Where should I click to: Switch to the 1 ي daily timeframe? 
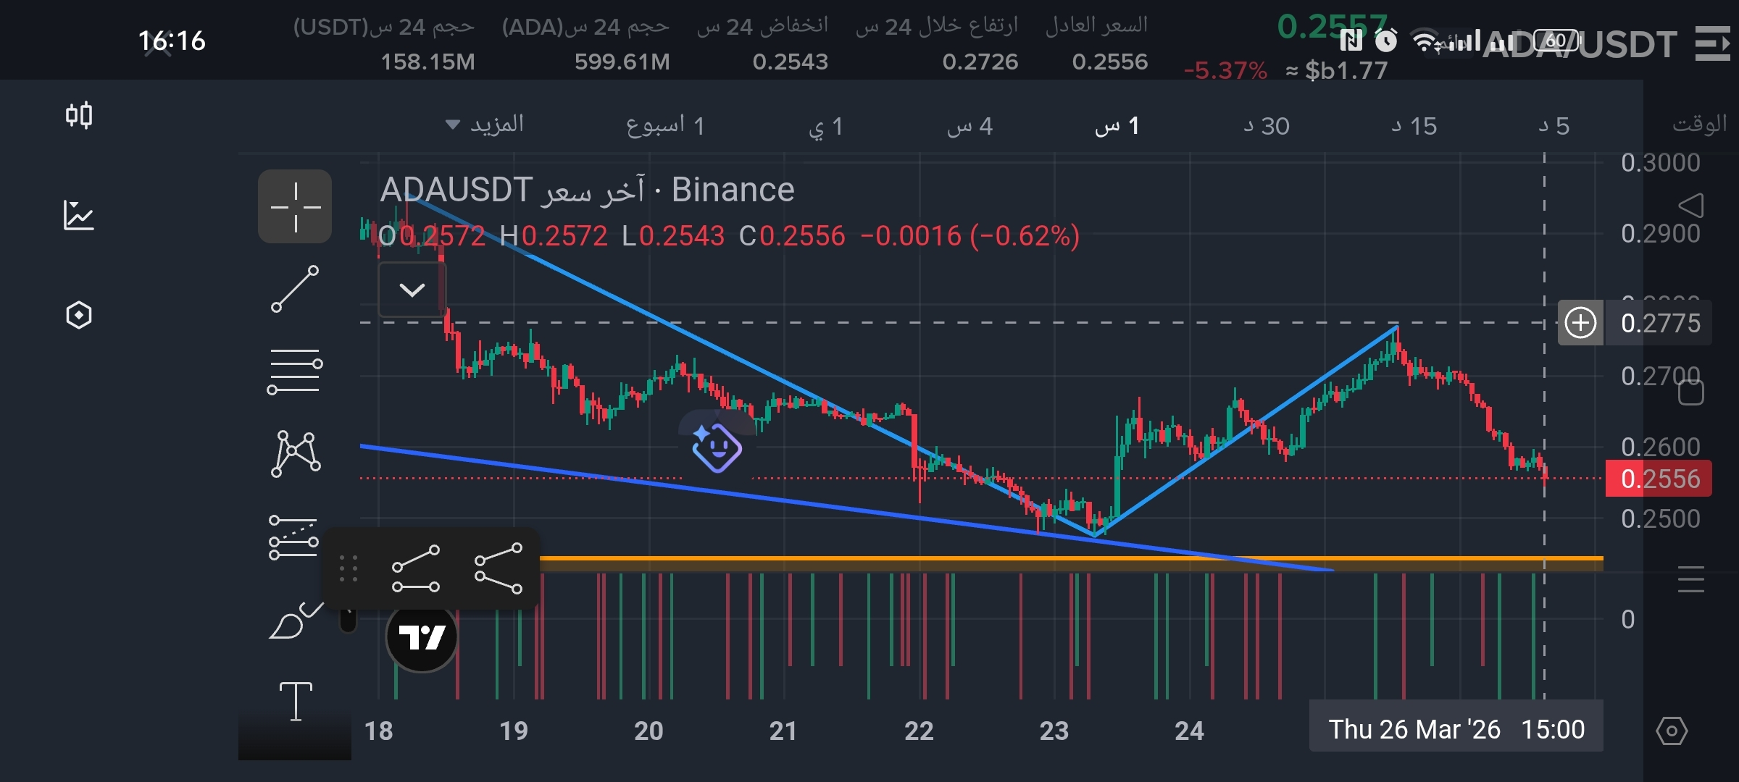pos(825,127)
